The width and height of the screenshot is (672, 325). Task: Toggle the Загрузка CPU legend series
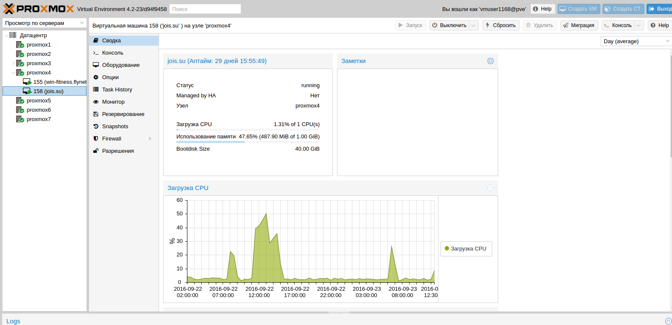(x=466, y=249)
